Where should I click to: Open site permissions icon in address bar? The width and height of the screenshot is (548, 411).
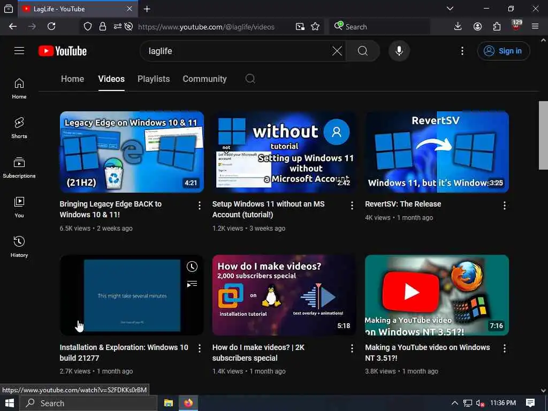(117, 27)
